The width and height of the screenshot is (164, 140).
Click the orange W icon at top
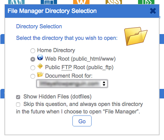[x=81, y=2]
